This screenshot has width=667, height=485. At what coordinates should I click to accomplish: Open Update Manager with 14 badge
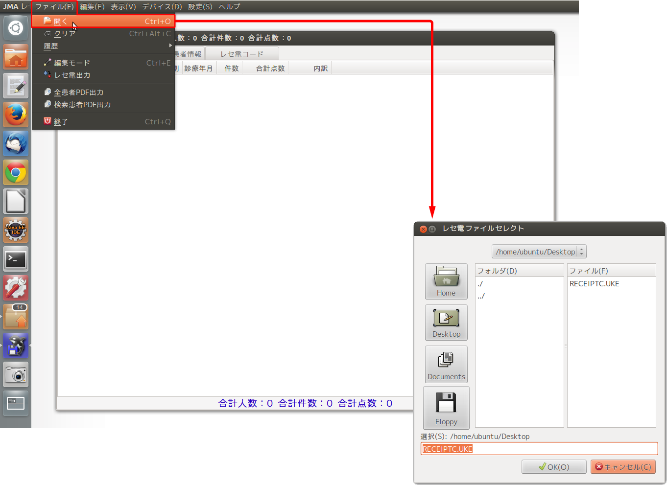pyautogui.click(x=16, y=317)
